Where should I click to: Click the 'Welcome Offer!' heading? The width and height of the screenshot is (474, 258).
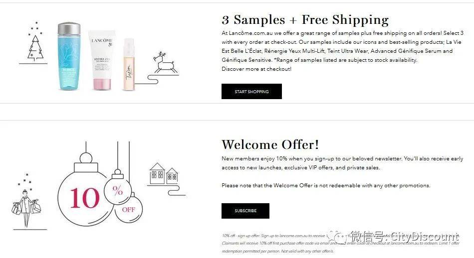270,144
